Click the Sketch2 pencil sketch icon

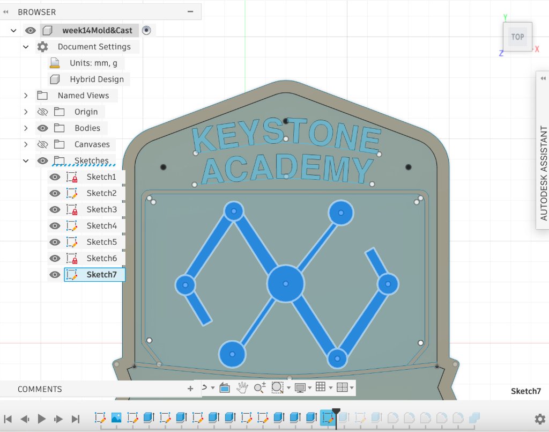point(72,193)
